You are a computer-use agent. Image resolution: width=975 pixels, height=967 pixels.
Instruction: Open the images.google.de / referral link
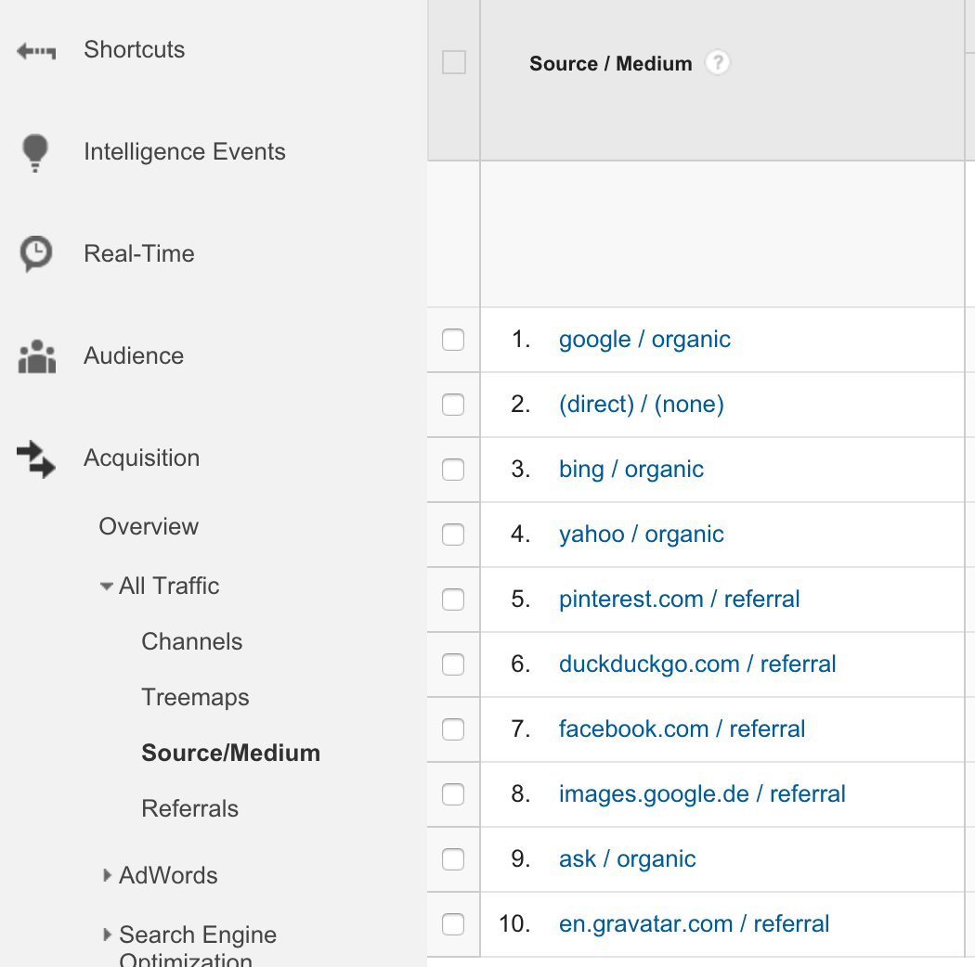tap(702, 794)
